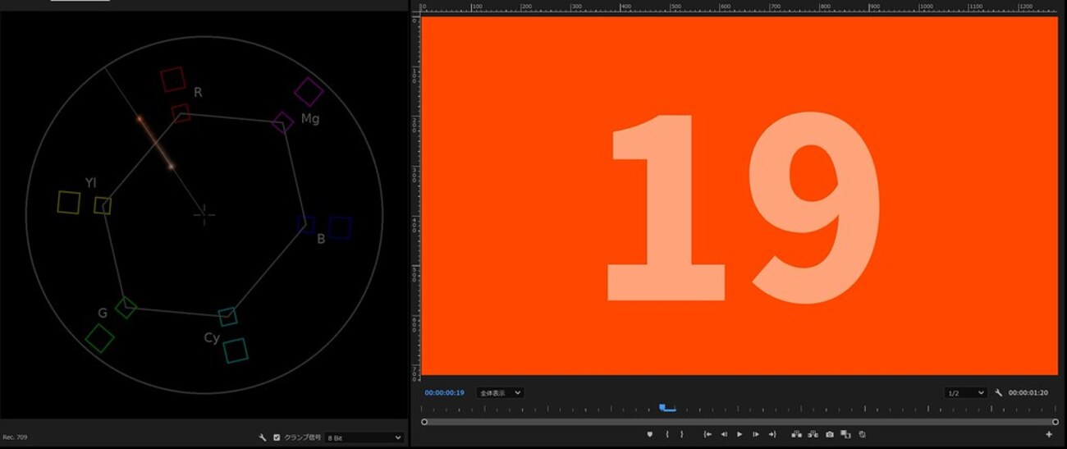Click the large Cy cyan target box
Image resolution: width=1067 pixels, height=449 pixels.
236,350
